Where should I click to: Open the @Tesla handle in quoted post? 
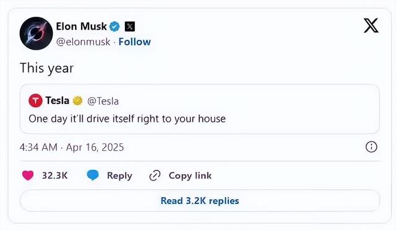pos(103,101)
